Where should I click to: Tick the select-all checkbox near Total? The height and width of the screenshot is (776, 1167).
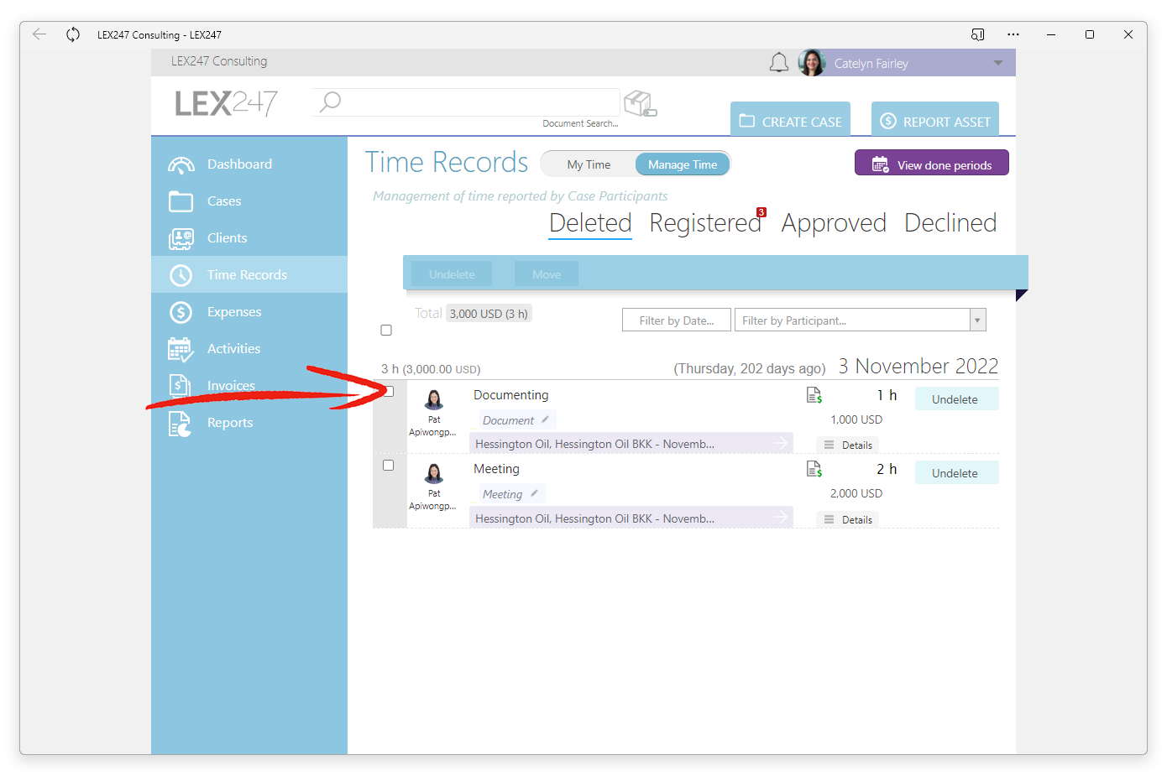click(386, 331)
